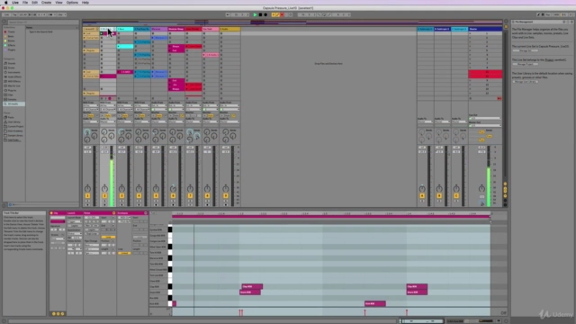Screen dimensions: 576x324
Task: Click the Tap tempo button
Action: [x=14, y=14]
